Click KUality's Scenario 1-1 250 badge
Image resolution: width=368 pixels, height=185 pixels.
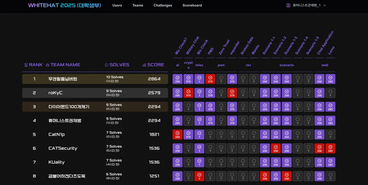265,162
